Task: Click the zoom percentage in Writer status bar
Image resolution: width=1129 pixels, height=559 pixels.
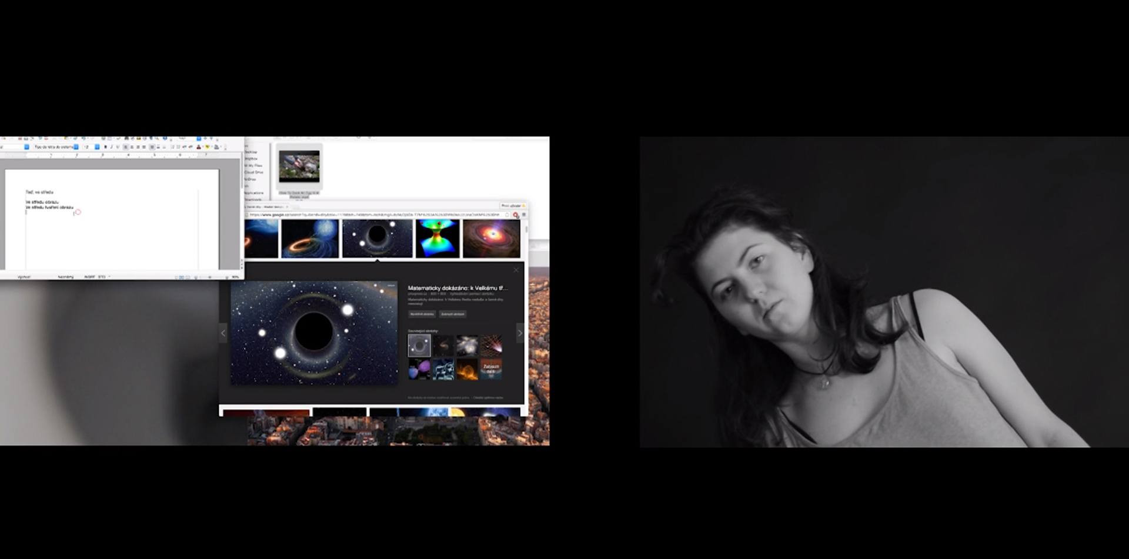Action: tap(235, 277)
